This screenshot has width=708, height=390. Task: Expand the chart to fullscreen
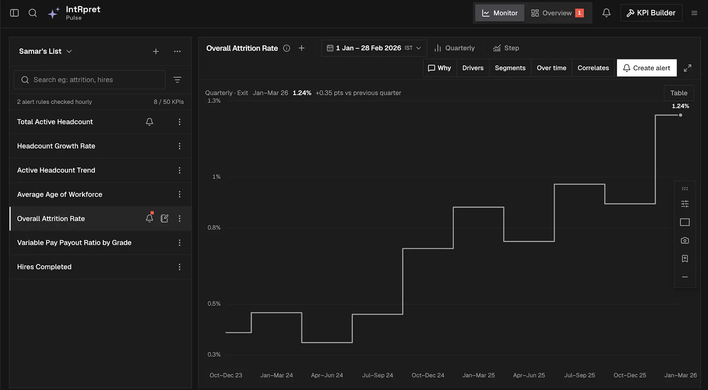tap(687, 68)
